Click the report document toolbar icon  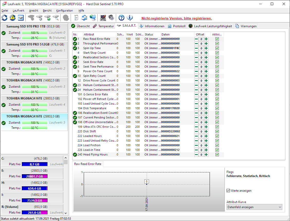pyautogui.click(x=76, y=18)
